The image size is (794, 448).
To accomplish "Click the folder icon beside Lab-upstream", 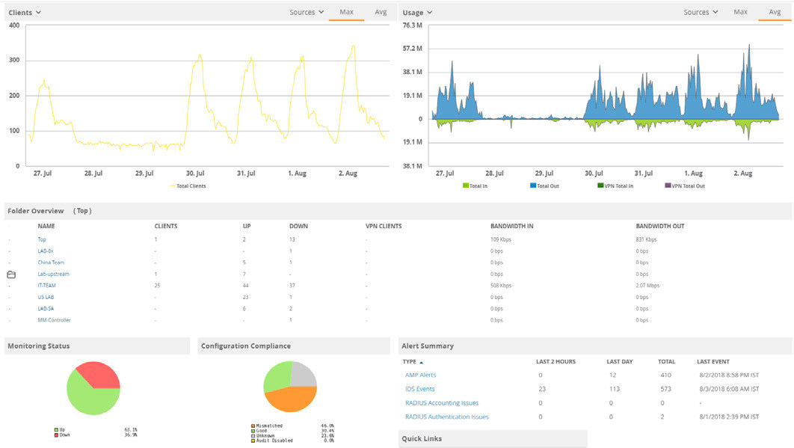I will point(11,274).
